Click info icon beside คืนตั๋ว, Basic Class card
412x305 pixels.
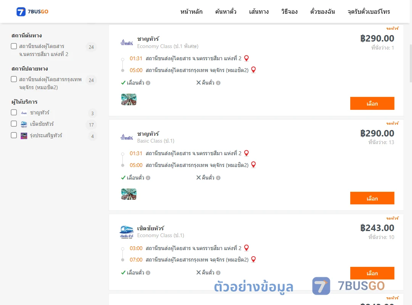pos(218,178)
